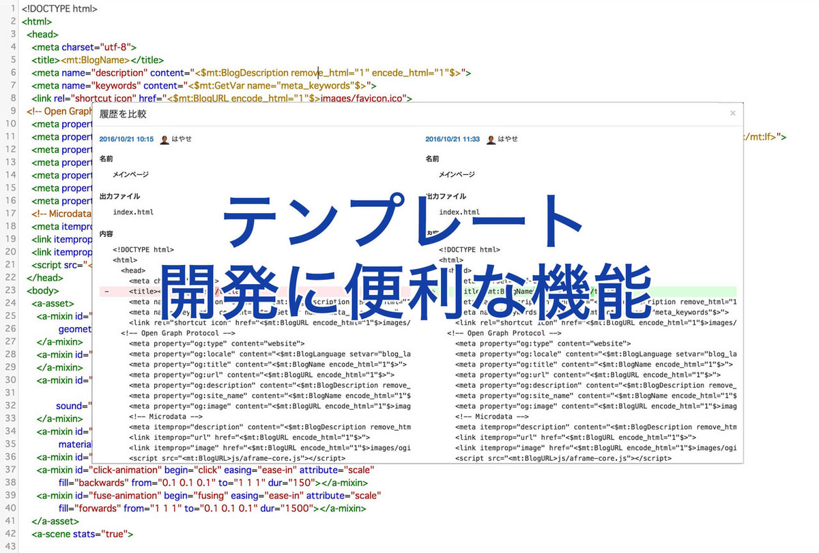The image size is (819, 553).
Task: Click メインページ under the 11:33 revision
Action: click(x=457, y=175)
